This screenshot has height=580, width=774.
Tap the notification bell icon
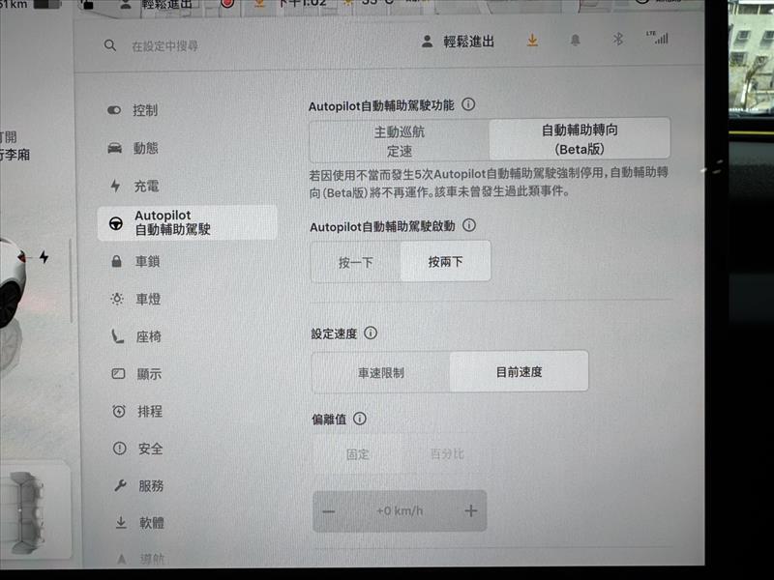coord(576,41)
